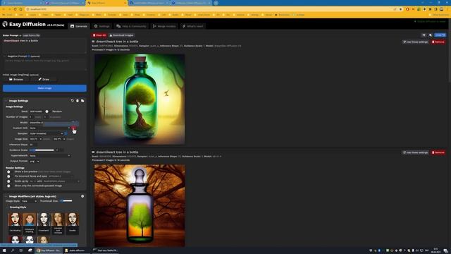Click the Download images button
Viewport: 451px width, 254px height.
click(x=121, y=35)
